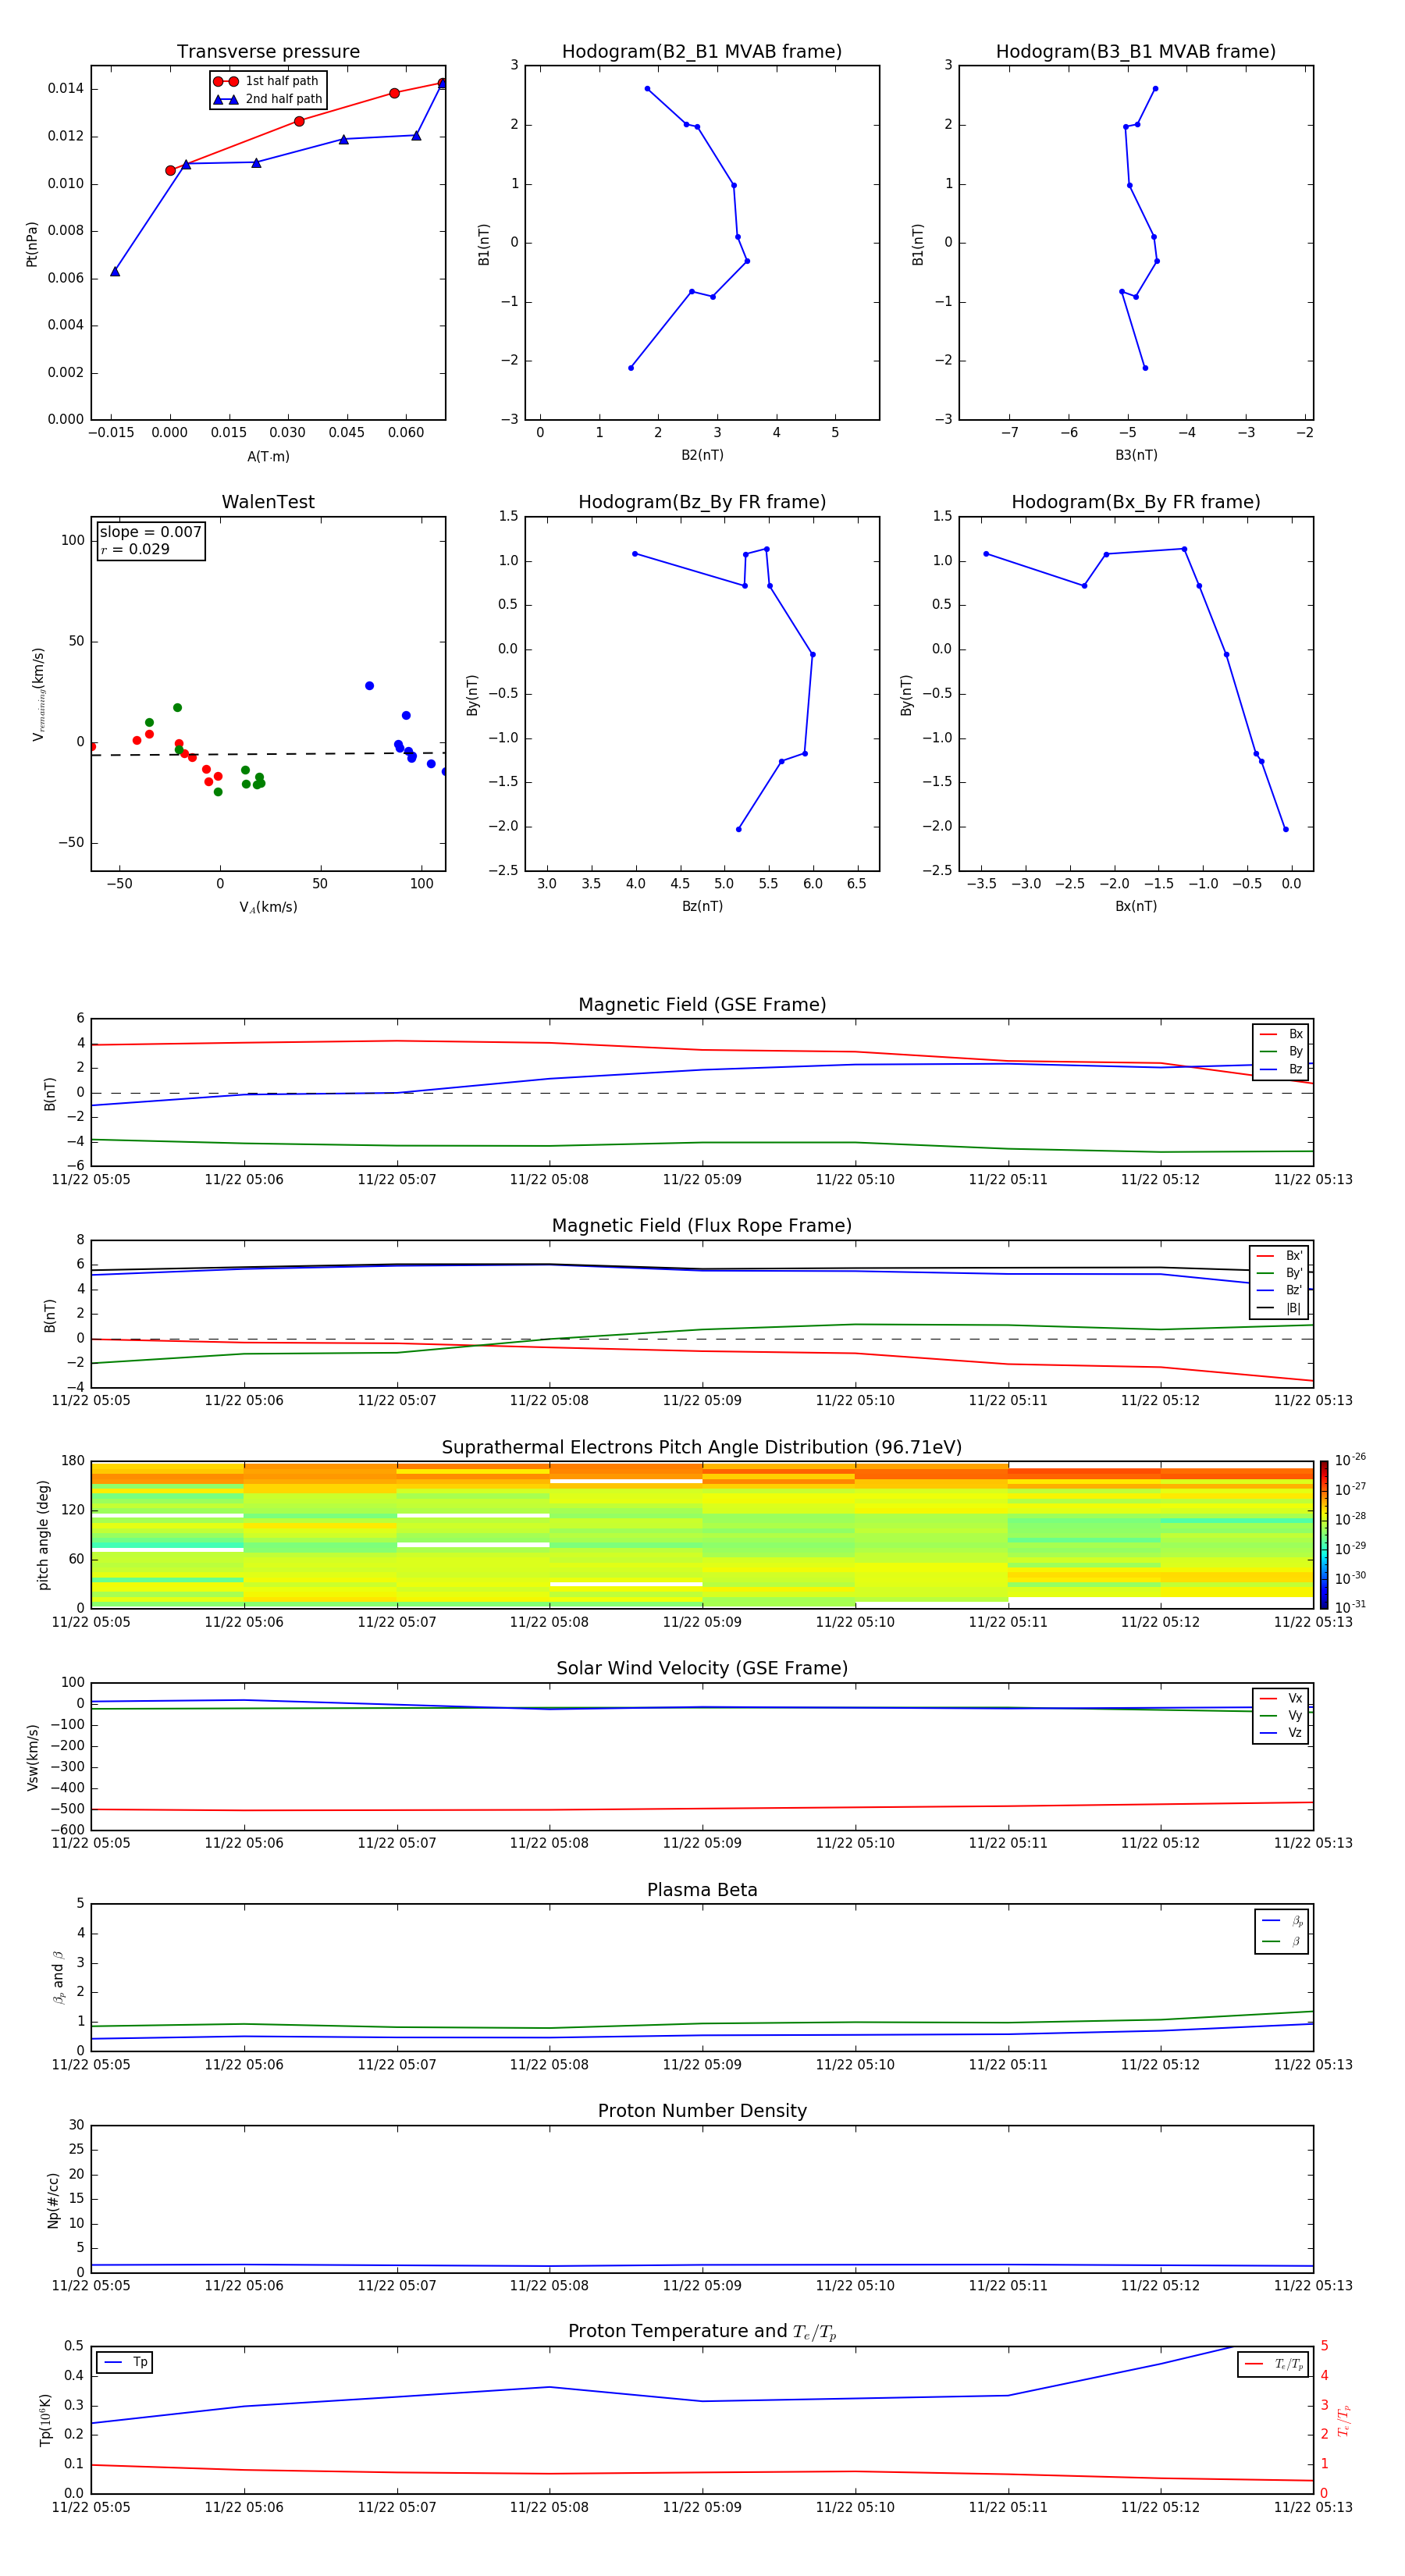Click the "Hodogram(B2_B1 MVAB frame)" title
Viewport: 1405px width, 2576px height.
coord(702,52)
